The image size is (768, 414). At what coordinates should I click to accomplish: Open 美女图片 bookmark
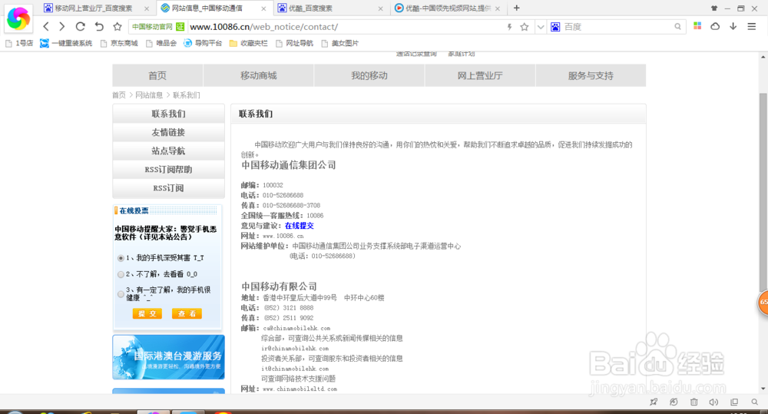(340, 43)
